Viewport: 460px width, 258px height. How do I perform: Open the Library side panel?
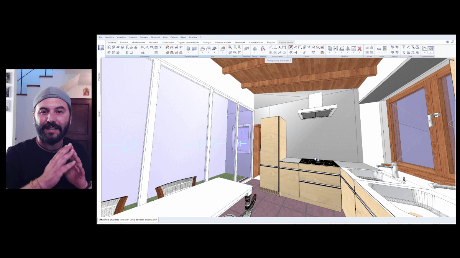click(x=99, y=114)
